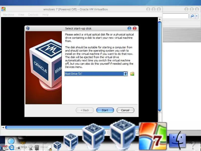Click the Start button in the dialog

105,110
